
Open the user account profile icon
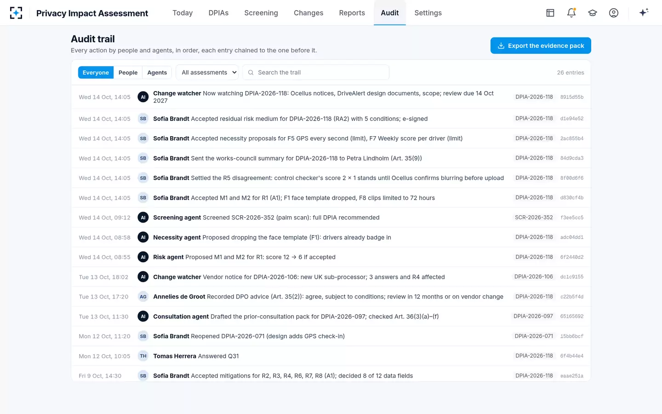coord(614,13)
